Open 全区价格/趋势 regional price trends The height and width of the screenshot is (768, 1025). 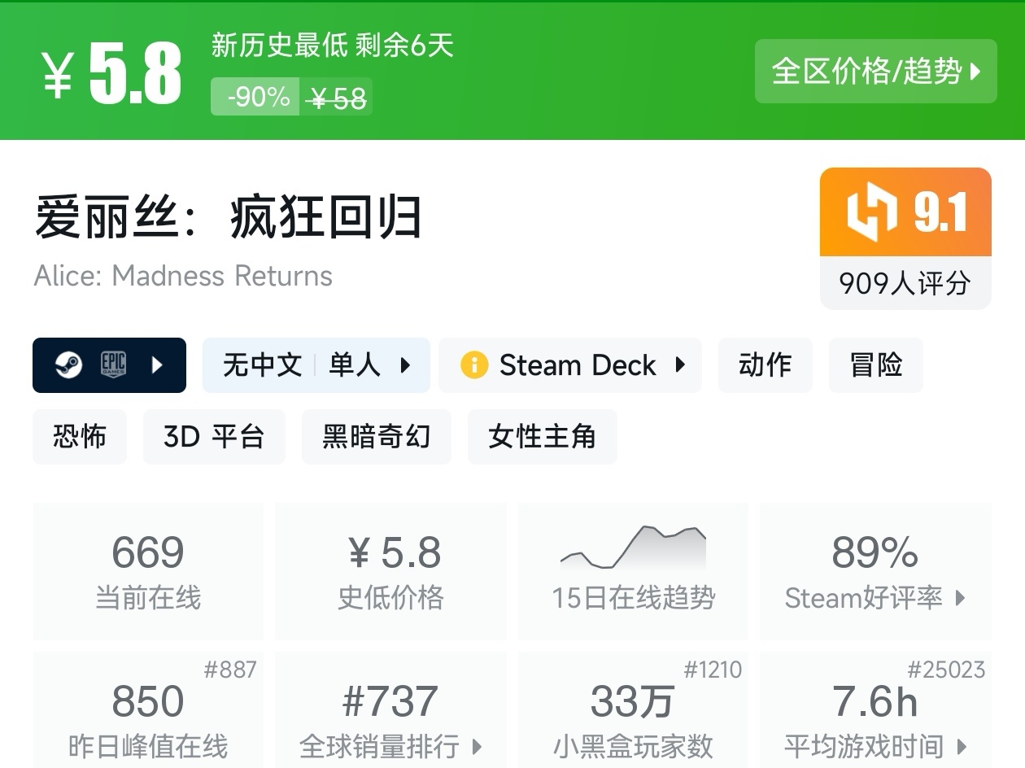(x=875, y=72)
